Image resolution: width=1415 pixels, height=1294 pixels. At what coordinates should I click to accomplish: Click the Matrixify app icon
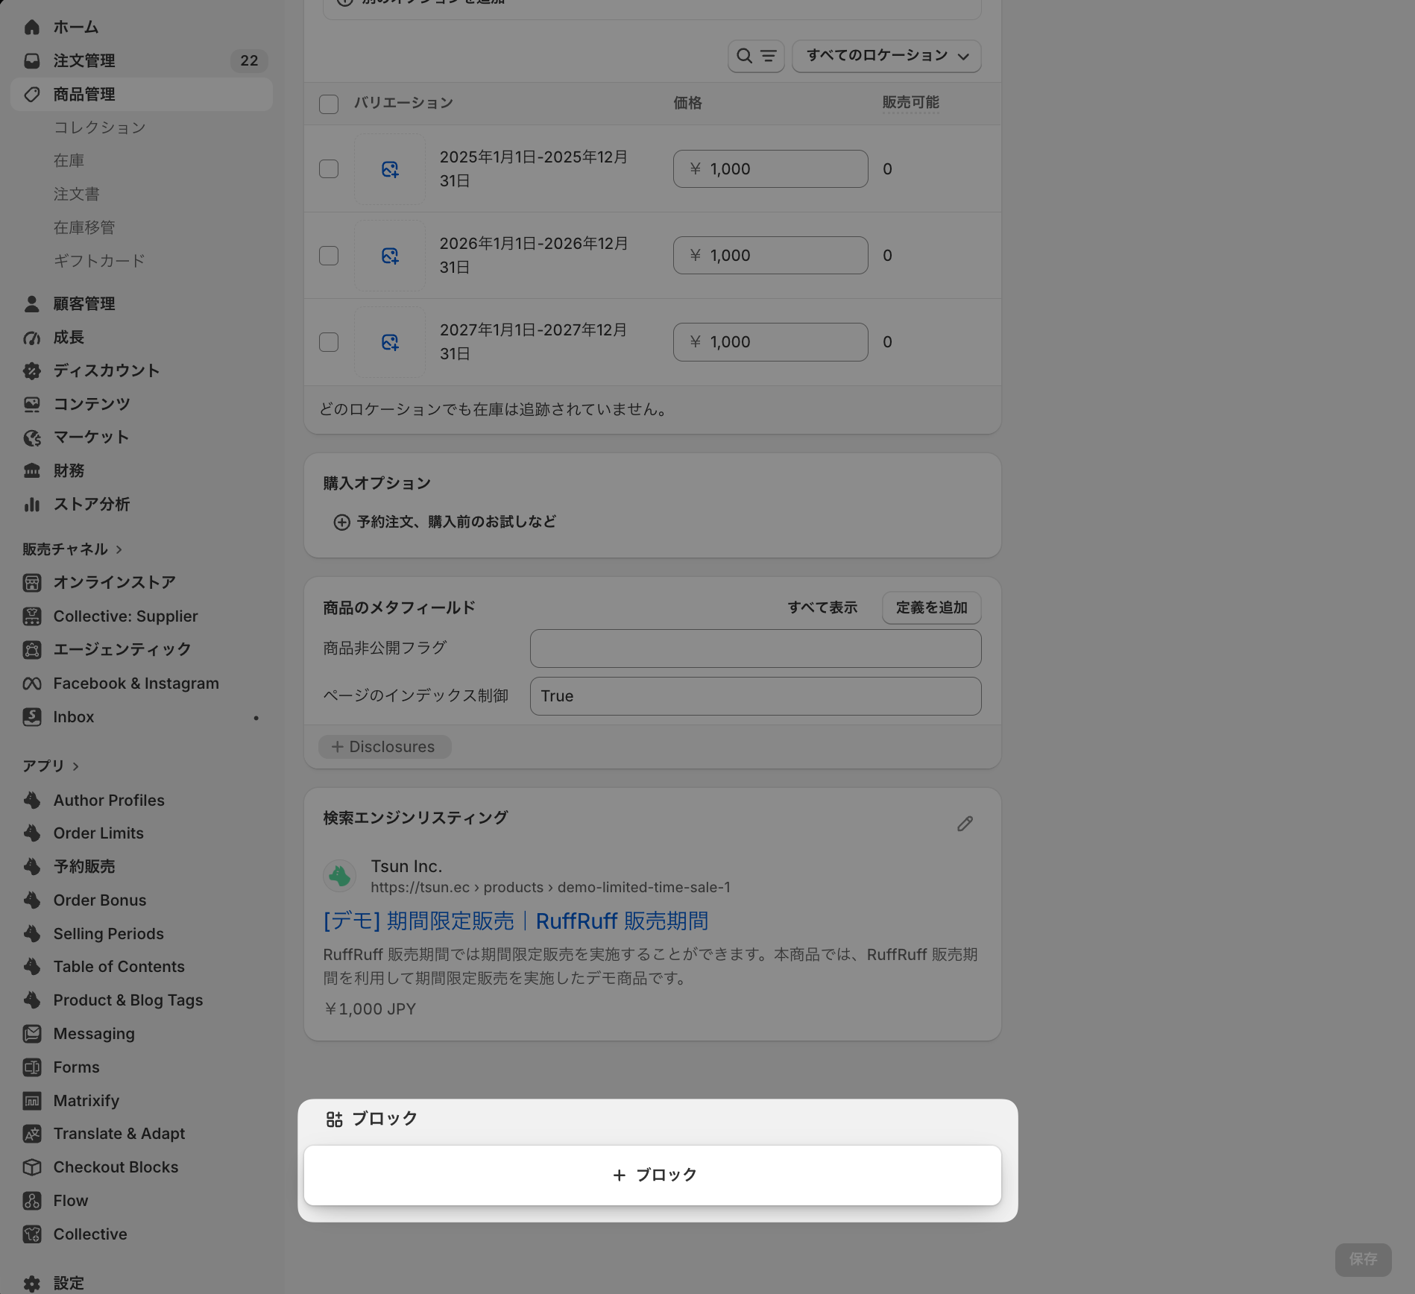(31, 1101)
